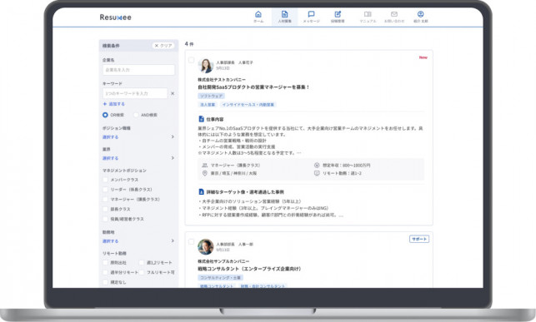Focus the キーワード input field
The image size is (536, 322).
point(135,93)
